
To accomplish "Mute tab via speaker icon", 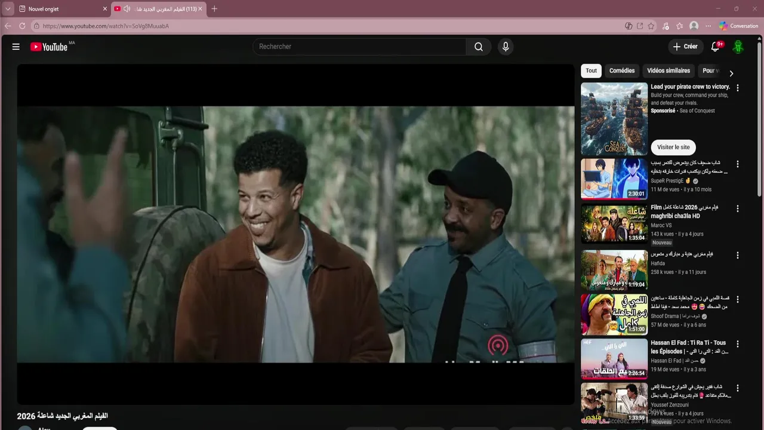I will [x=127, y=9].
